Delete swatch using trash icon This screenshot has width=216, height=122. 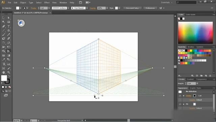210,76
